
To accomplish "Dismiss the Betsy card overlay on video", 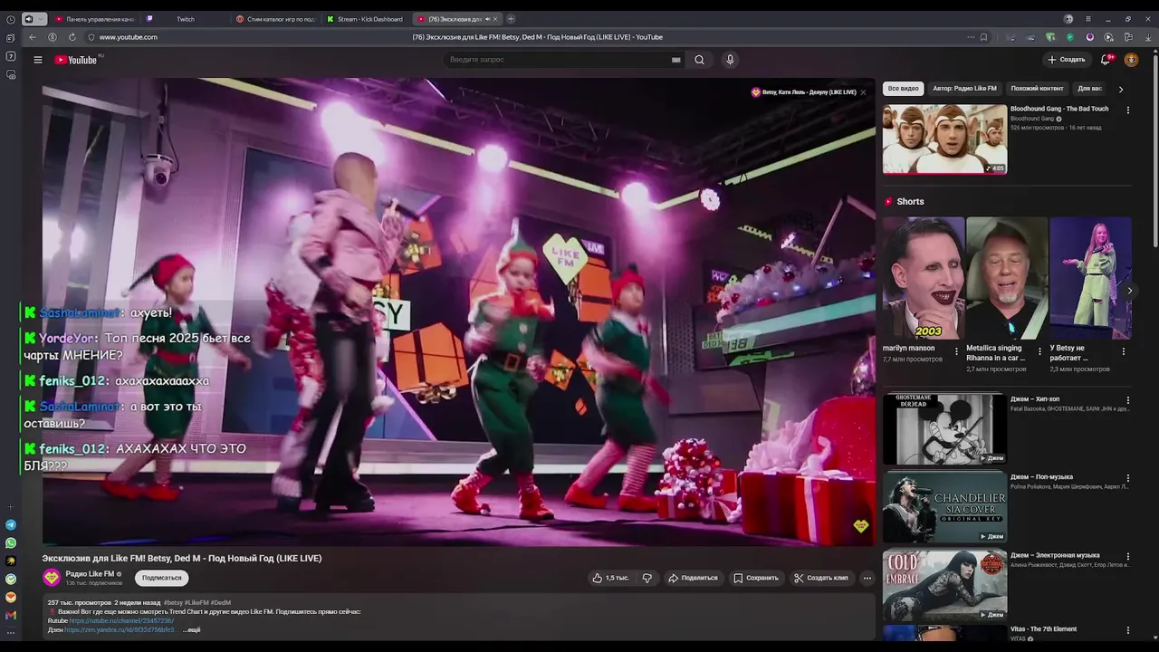I will [863, 92].
